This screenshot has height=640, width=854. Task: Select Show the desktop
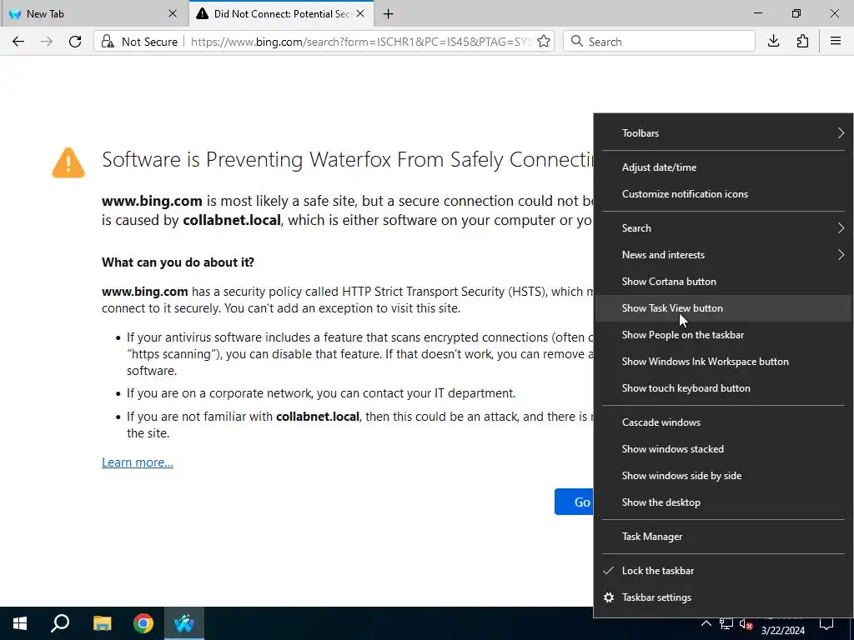click(x=724, y=502)
